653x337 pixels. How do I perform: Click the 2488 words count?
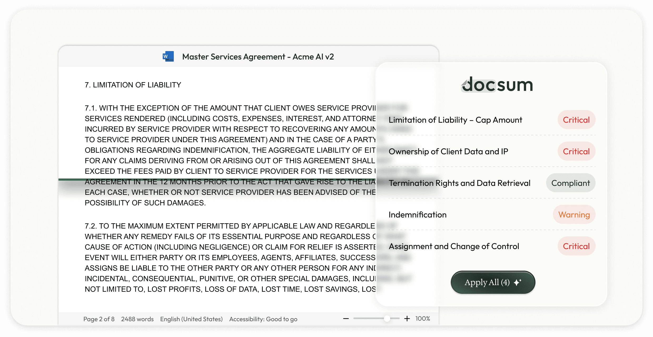[137, 319]
